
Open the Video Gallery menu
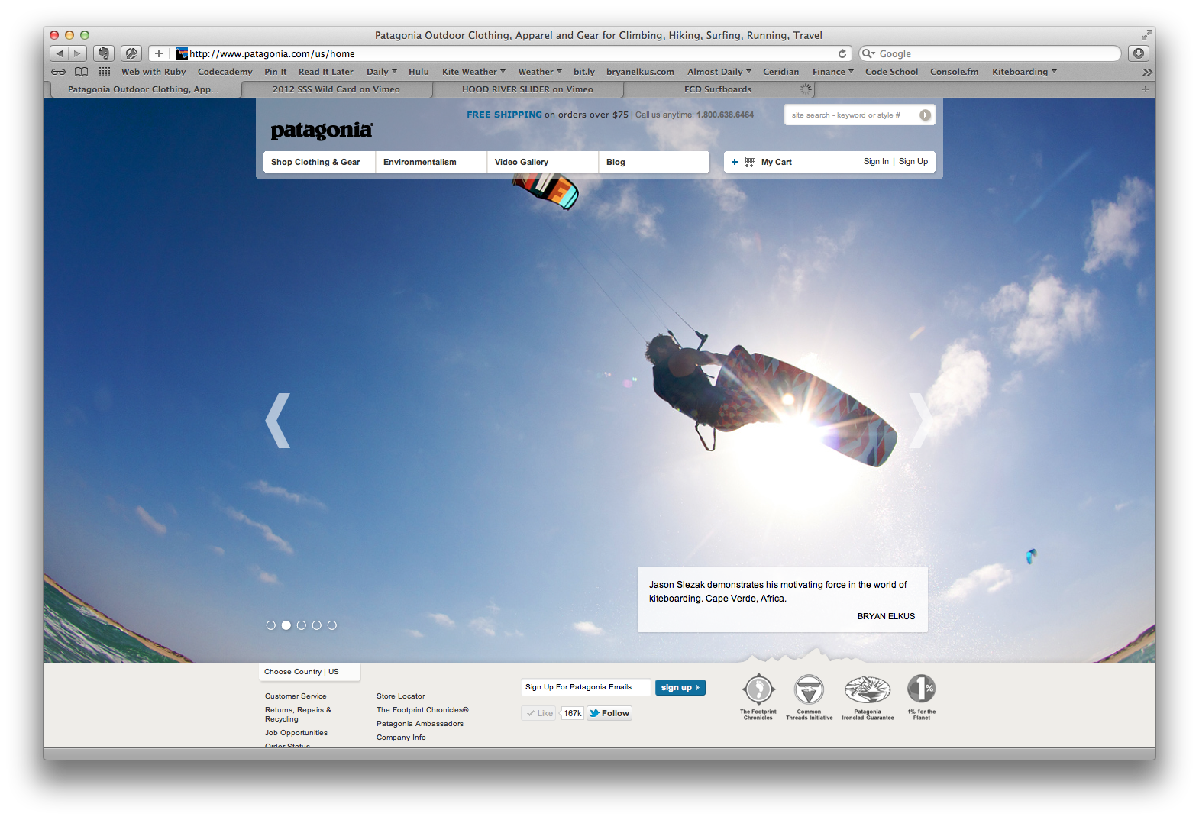(542, 162)
